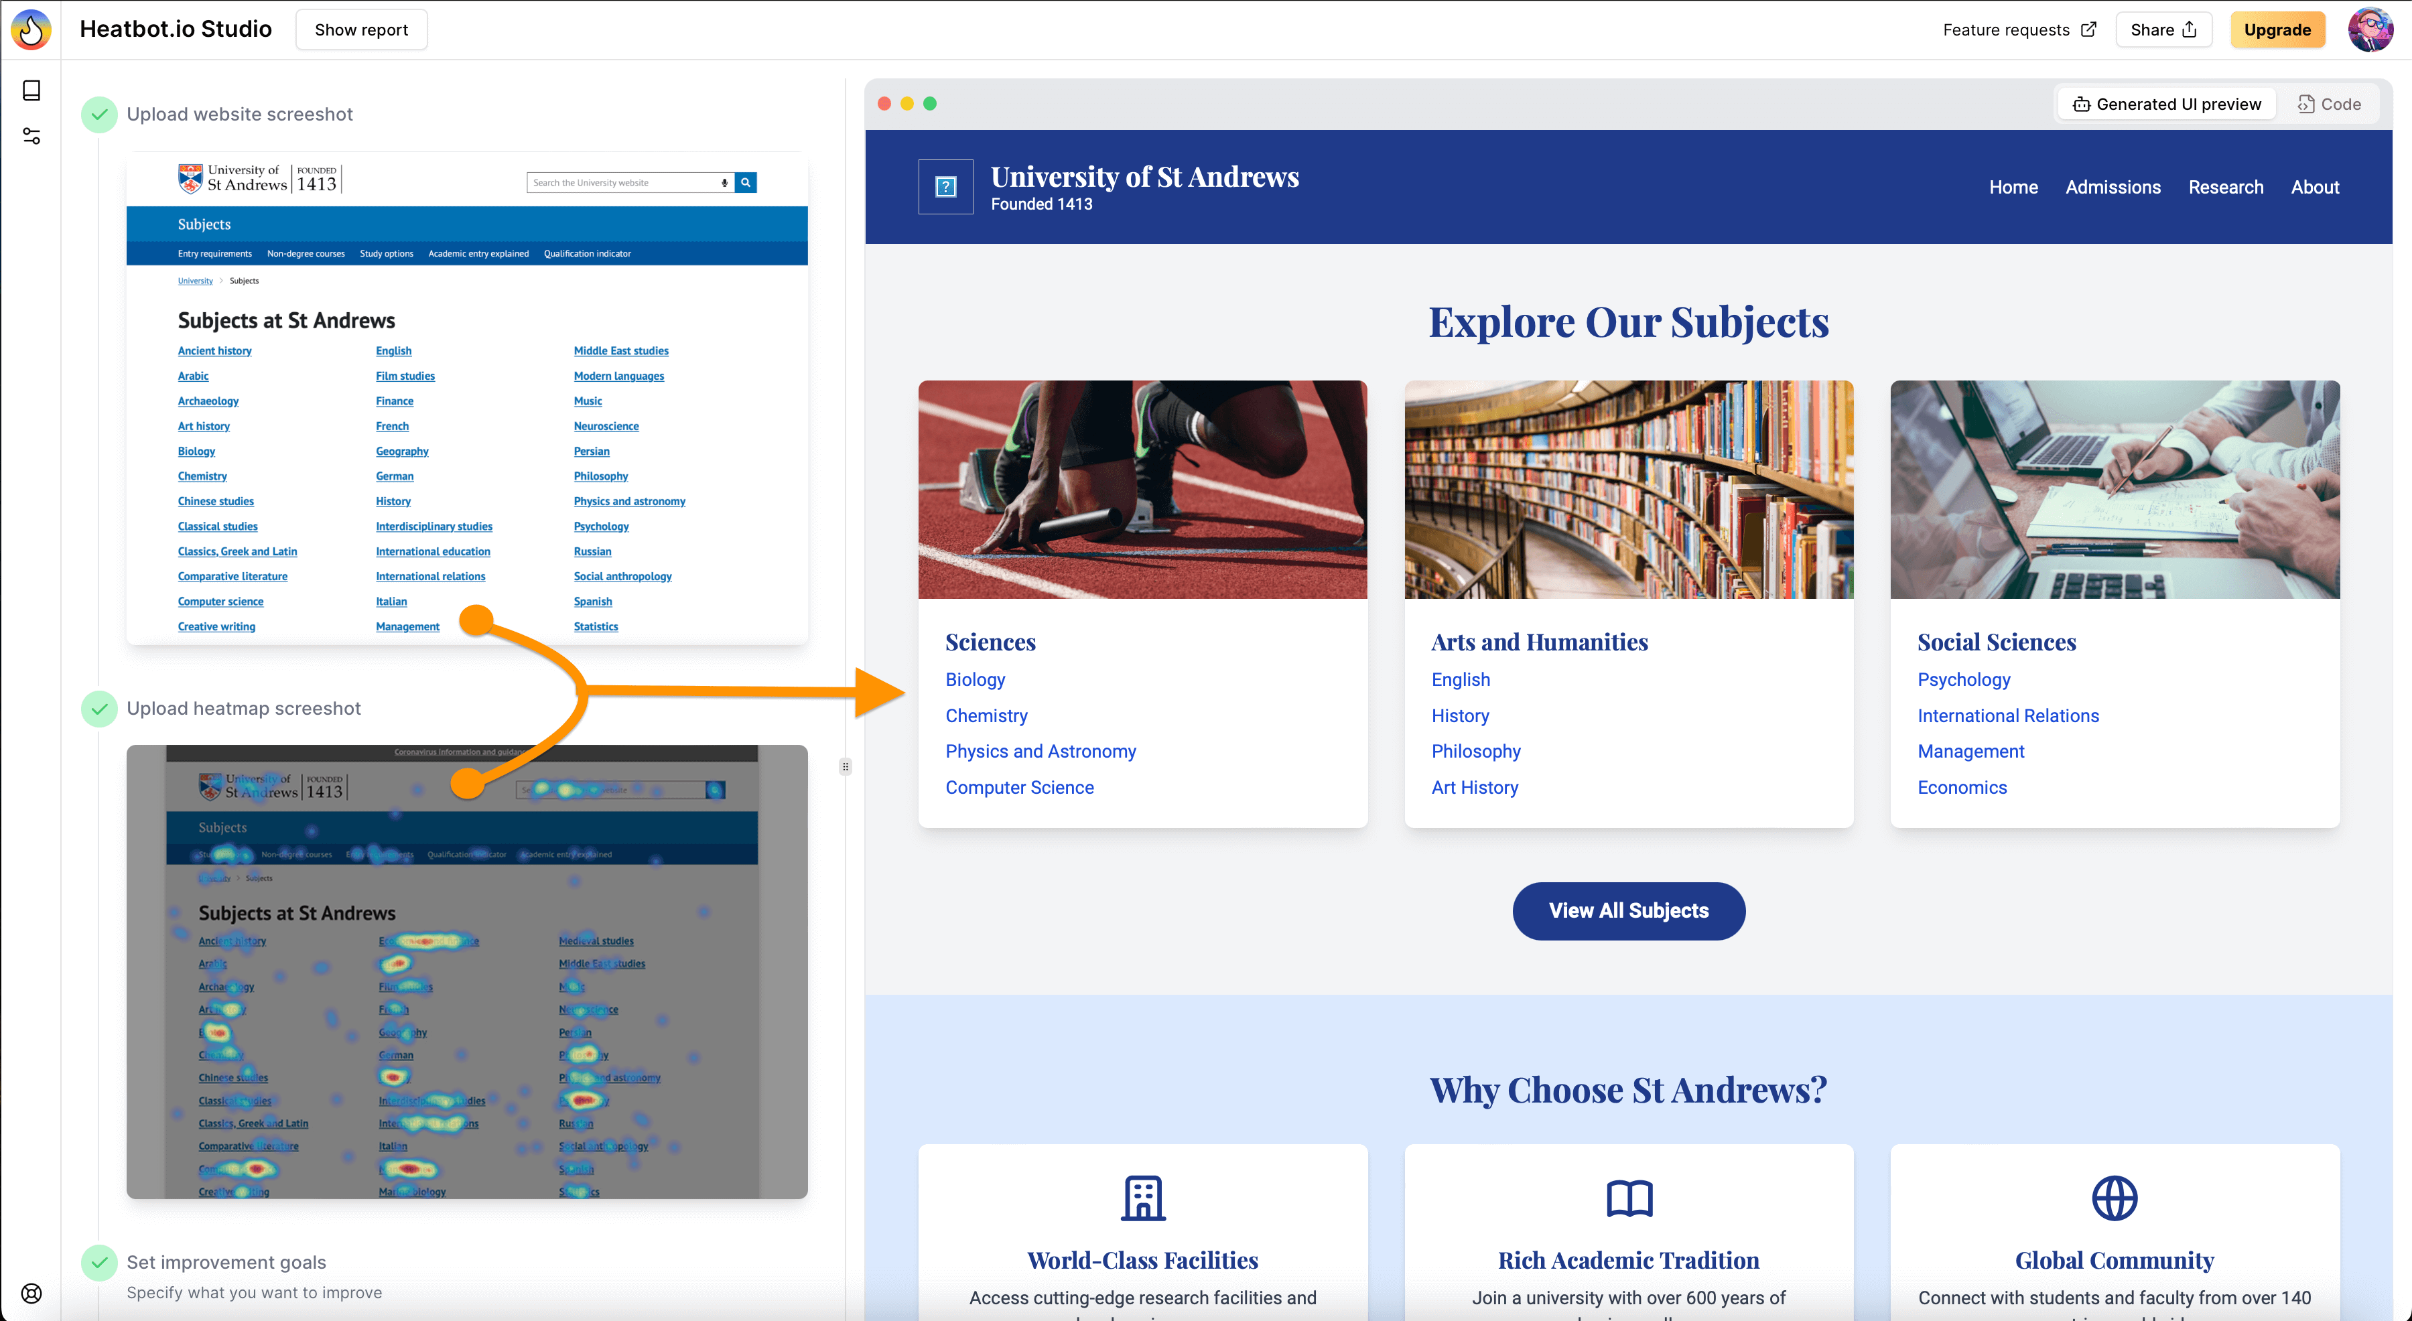2412x1321 pixels.
Task: Click the globe icon above Global Community
Action: (x=2115, y=1198)
